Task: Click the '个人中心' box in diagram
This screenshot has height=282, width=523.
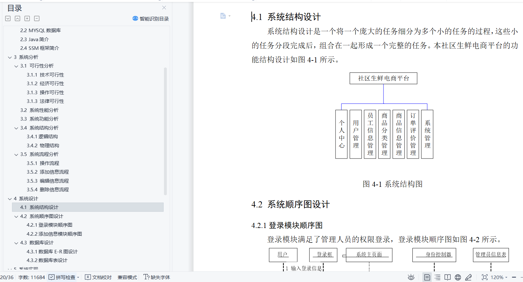Action: [341, 134]
